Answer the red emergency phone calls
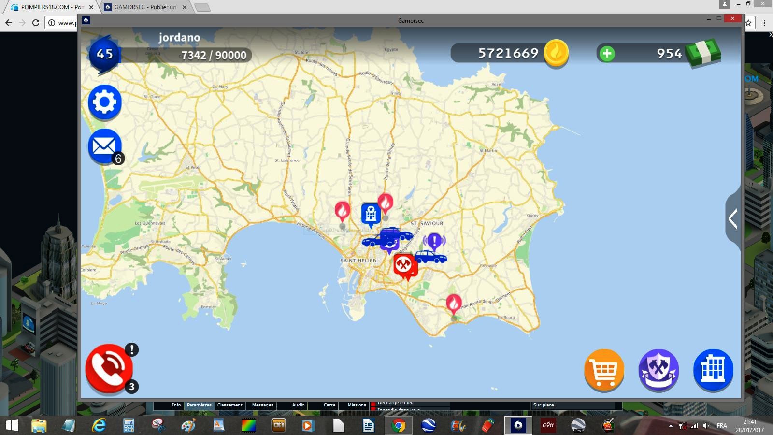This screenshot has width=773, height=435. 109,368
